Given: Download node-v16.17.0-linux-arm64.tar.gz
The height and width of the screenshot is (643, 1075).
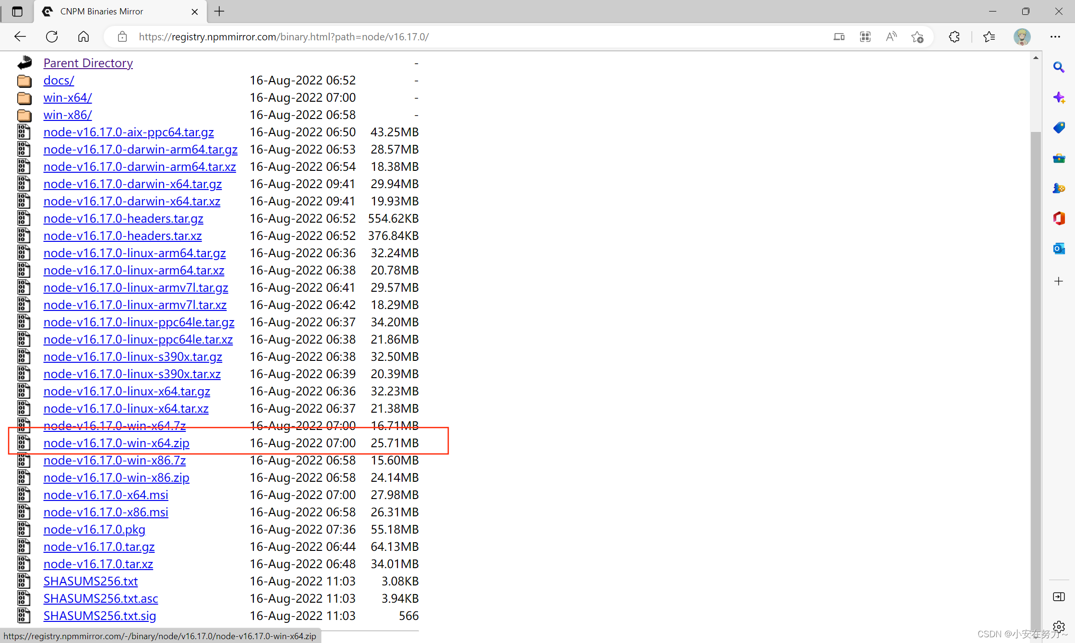Looking at the screenshot, I should click(134, 253).
